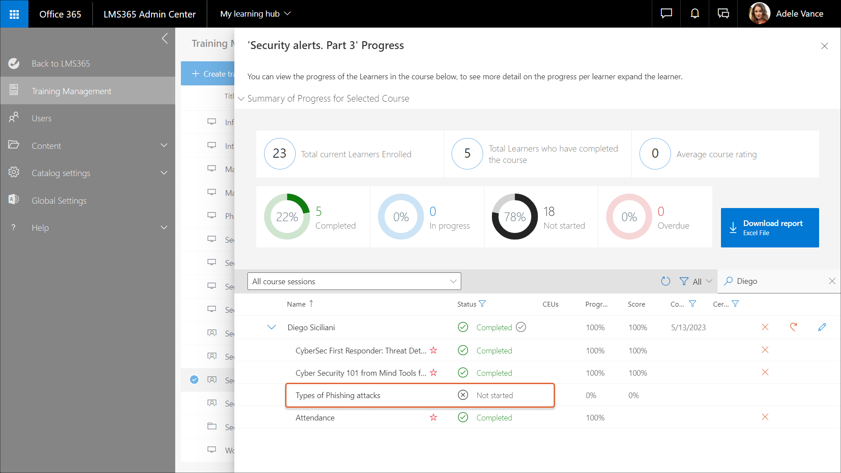Viewport: 841px width, 473px height.
Task: Click Back to LMS365 link
Action: tap(60, 64)
